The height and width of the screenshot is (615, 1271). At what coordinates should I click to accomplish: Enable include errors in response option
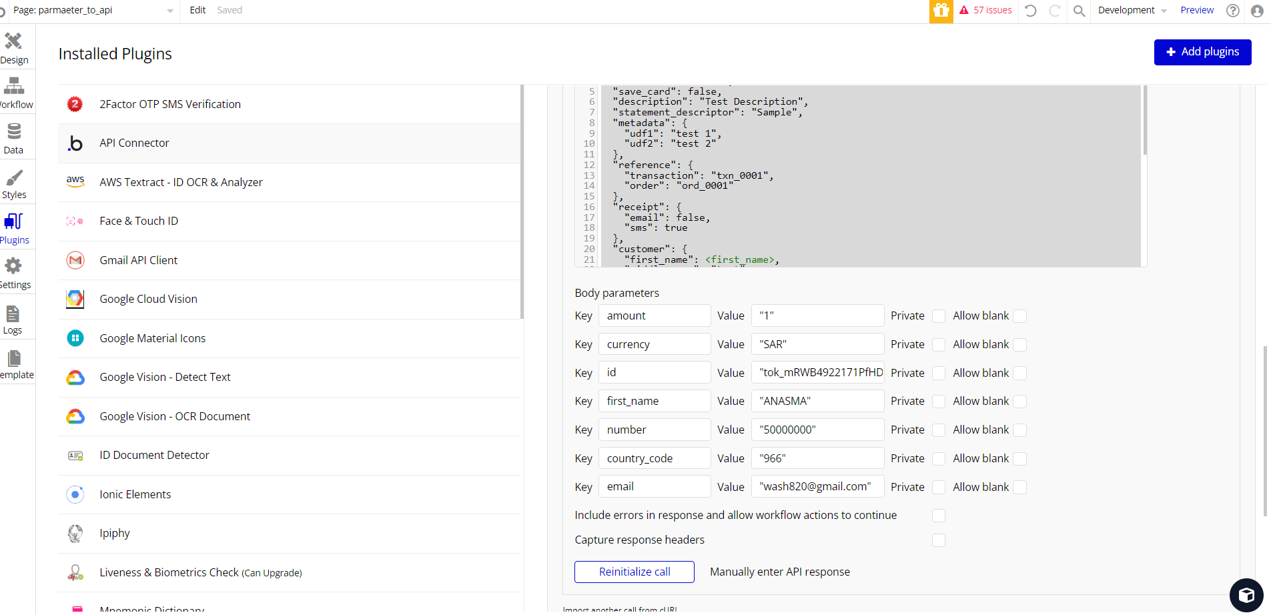[x=939, y=516]
